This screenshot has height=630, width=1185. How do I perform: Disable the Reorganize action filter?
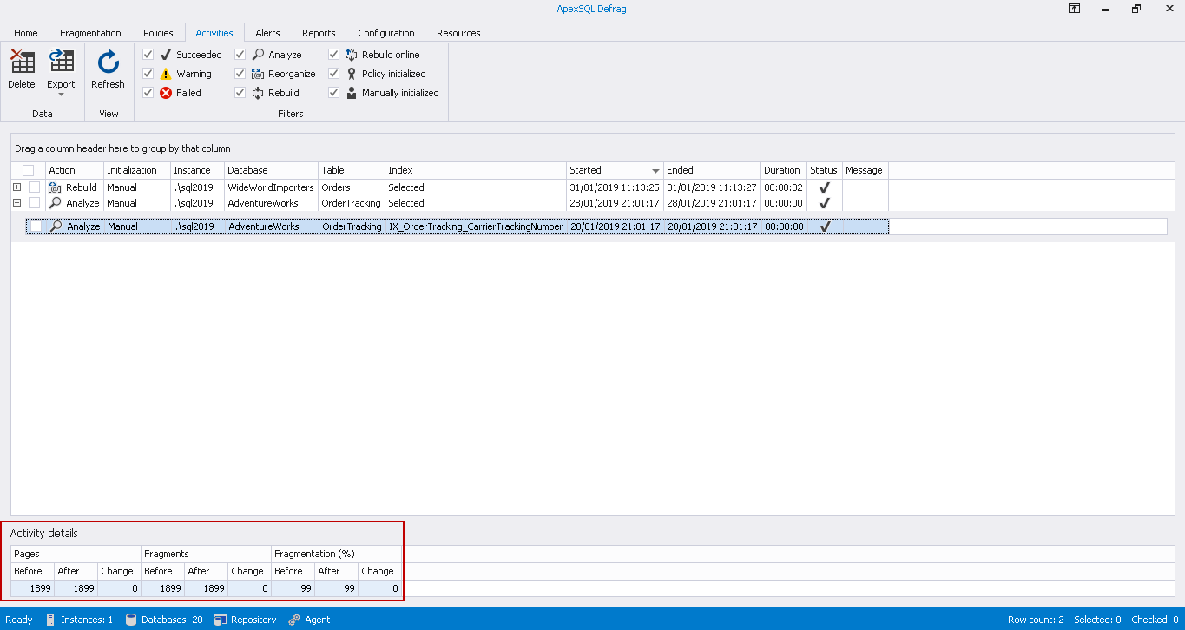pyautogui.click(x=239, y=74)
